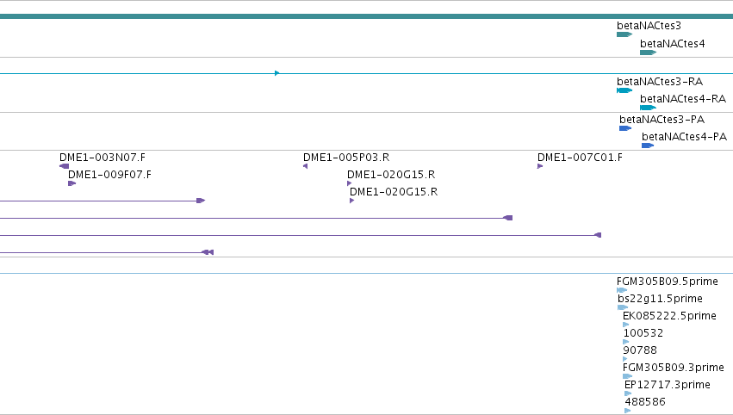Select the lower DME1-020G15.R label
The image size is (733, 415).
point(394,192)
